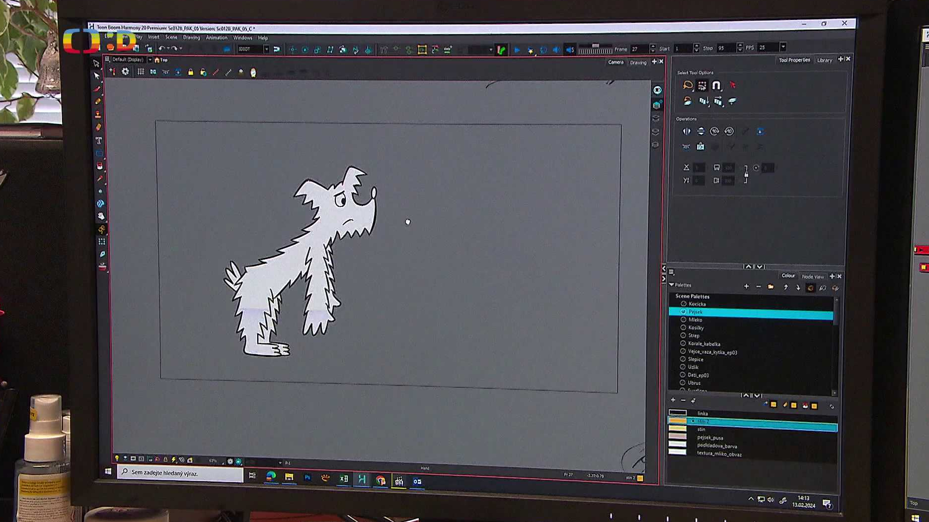This screenshot has height=522, width=929.
Task: Open the palette folder icon in Palettes
Action: tap(771, 287)
